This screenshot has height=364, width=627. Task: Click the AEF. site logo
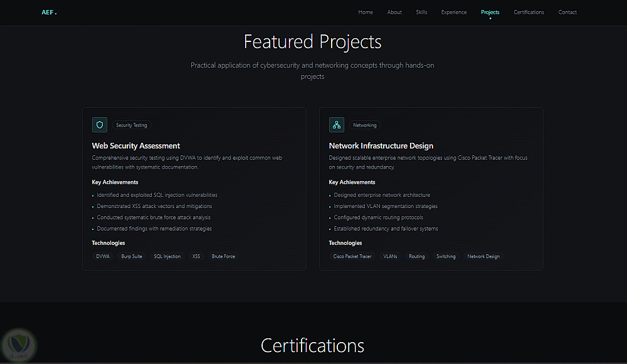[x=49, y=12]
